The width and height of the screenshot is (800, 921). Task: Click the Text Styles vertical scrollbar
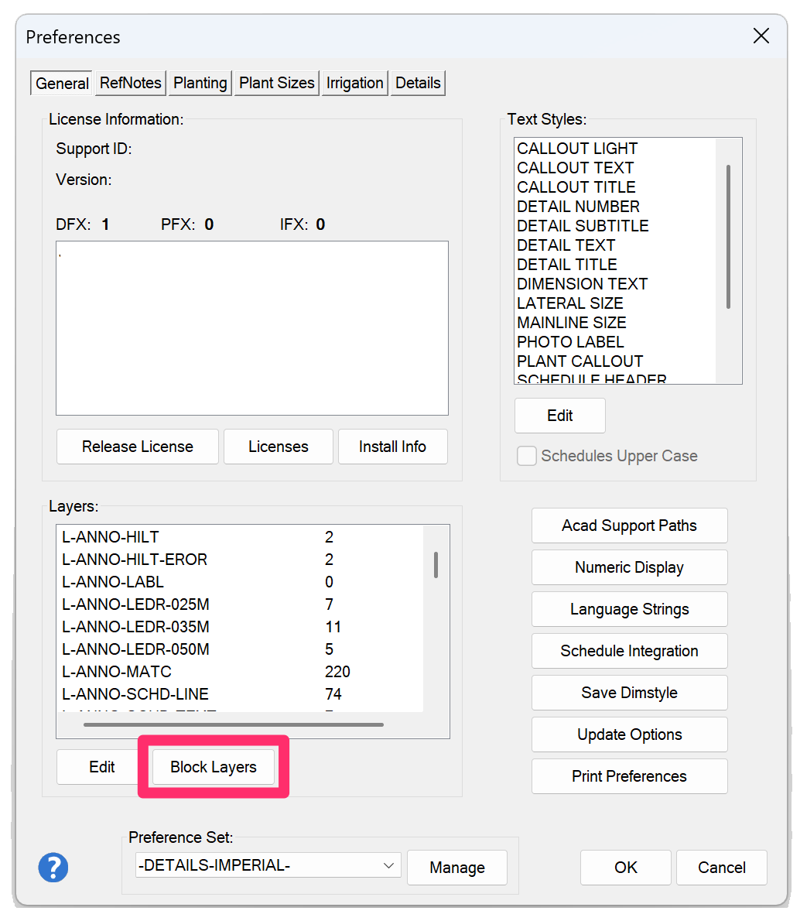(x=728, y=237)
